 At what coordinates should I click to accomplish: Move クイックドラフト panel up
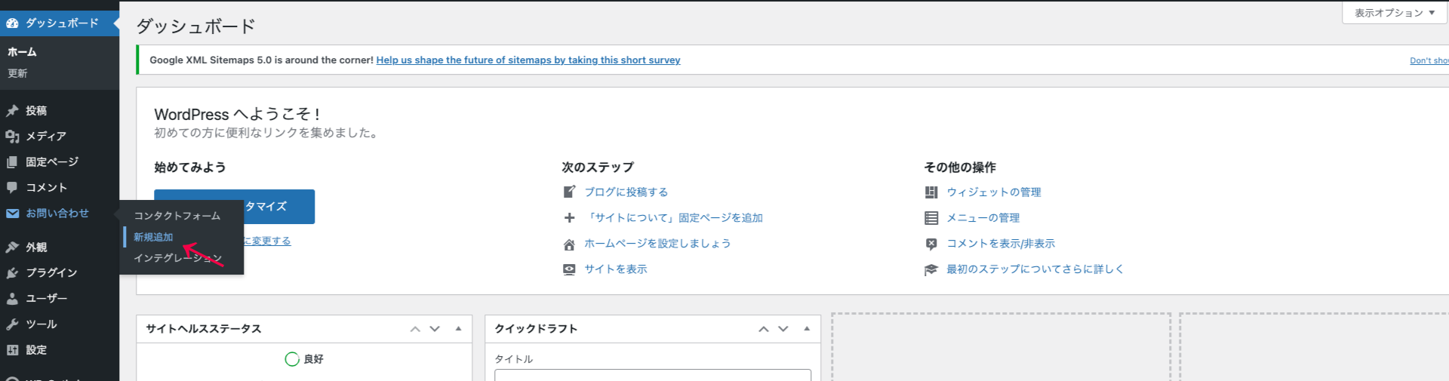[x=764, y=329]
